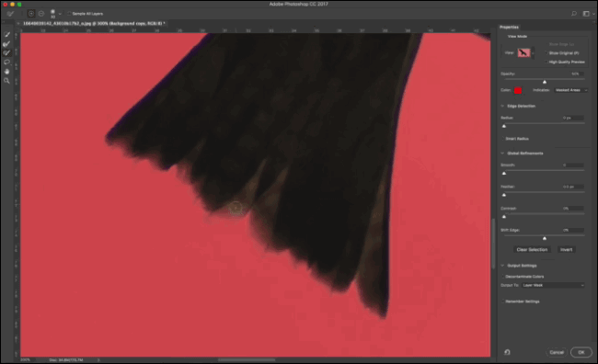Switch brush to add (plus) mode

(x=31, y=14)
